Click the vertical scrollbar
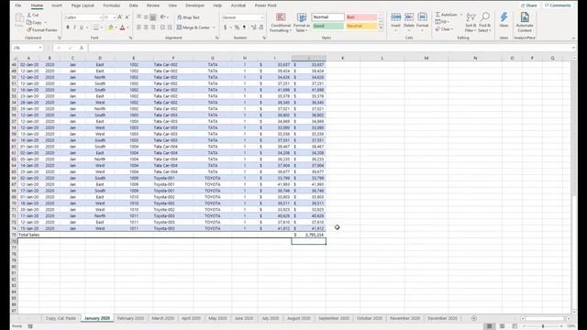 coord(575,186)
